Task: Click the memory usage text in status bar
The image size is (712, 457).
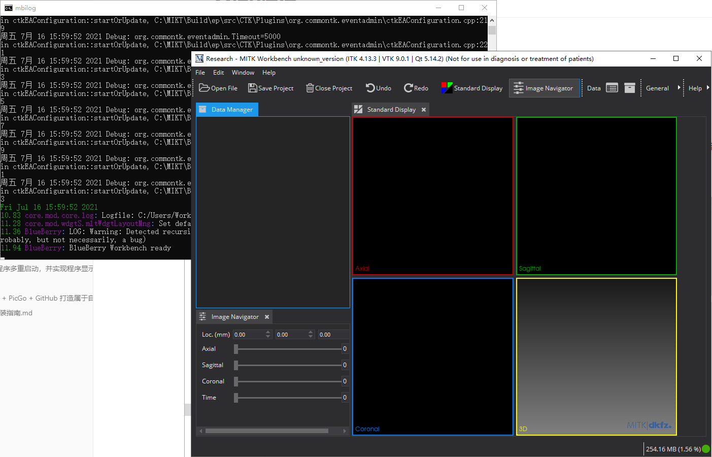Action: coord(673,449)
